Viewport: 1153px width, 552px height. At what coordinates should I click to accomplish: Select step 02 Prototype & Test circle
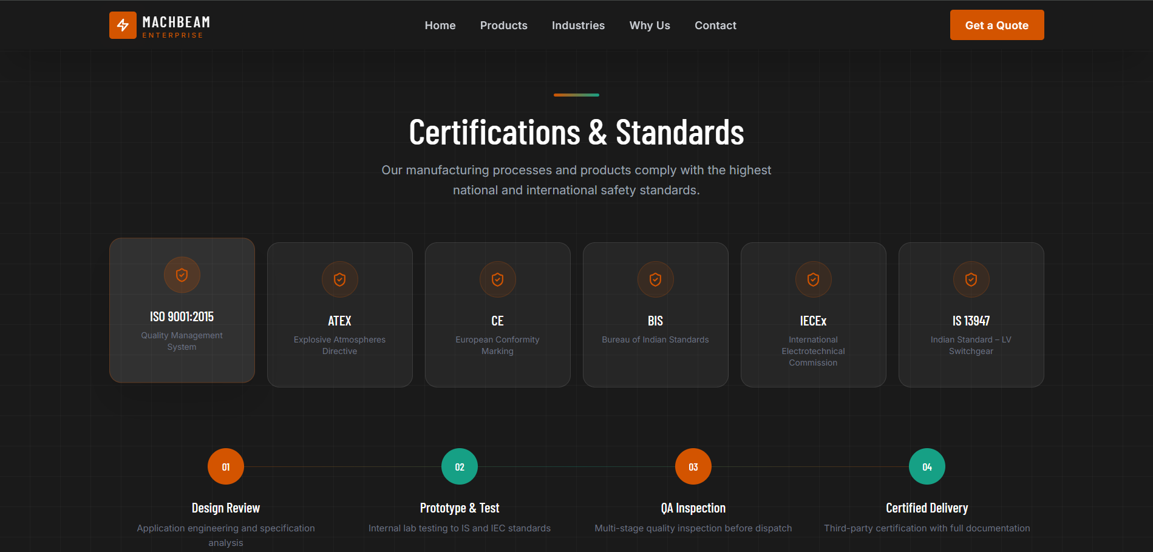pyautogui.click(x=460, y=466)
